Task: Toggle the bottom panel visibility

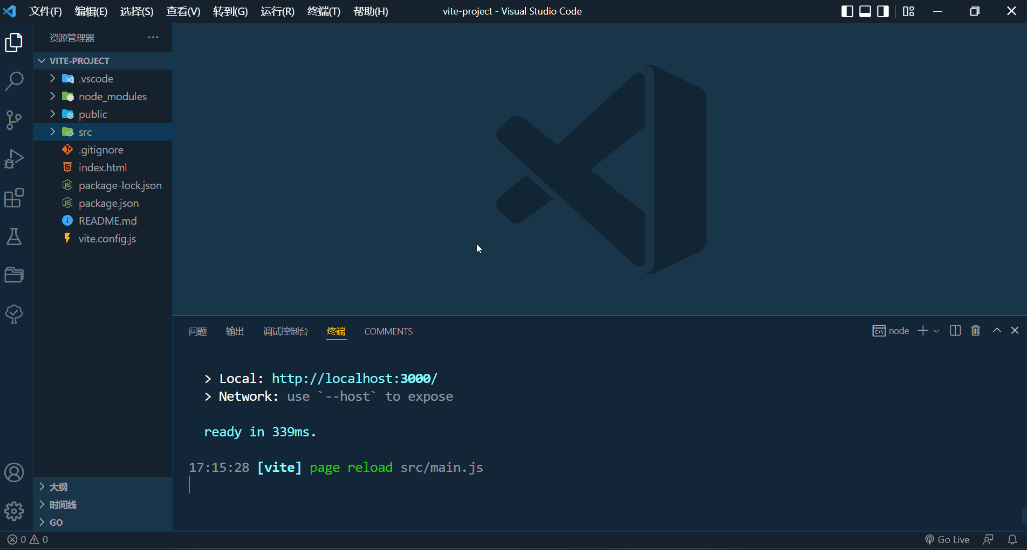Action: [x=865, y=11]
